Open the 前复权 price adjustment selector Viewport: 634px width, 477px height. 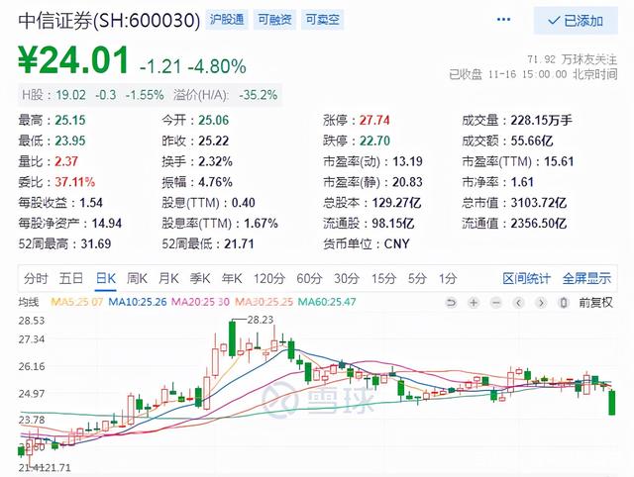[595, 303]
